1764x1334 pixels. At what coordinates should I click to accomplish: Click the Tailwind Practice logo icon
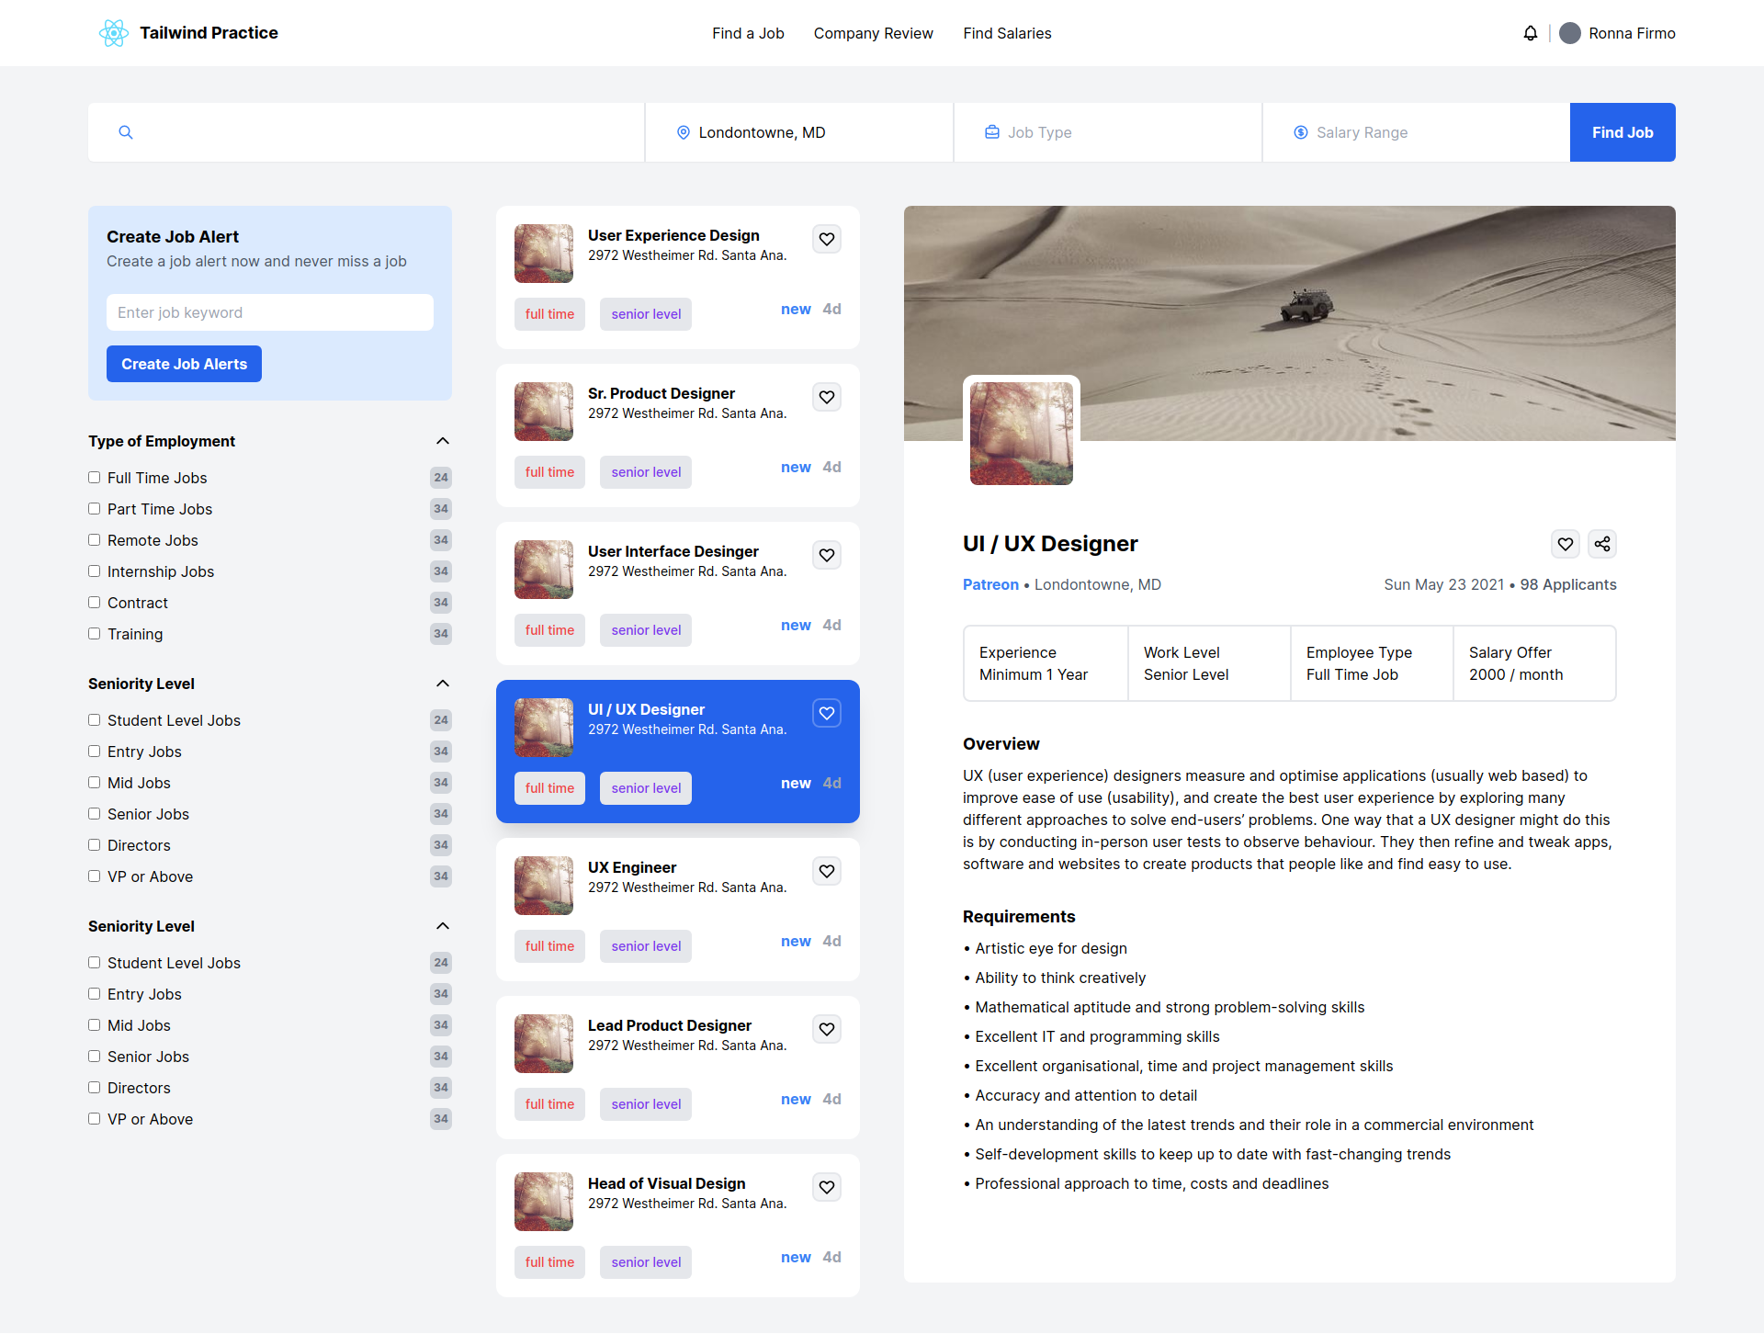tap(114, 33)
